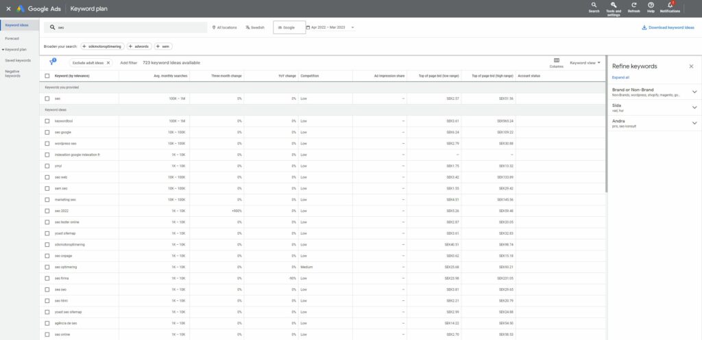Remove the Exclude adult ideas filter

[108, 63]
